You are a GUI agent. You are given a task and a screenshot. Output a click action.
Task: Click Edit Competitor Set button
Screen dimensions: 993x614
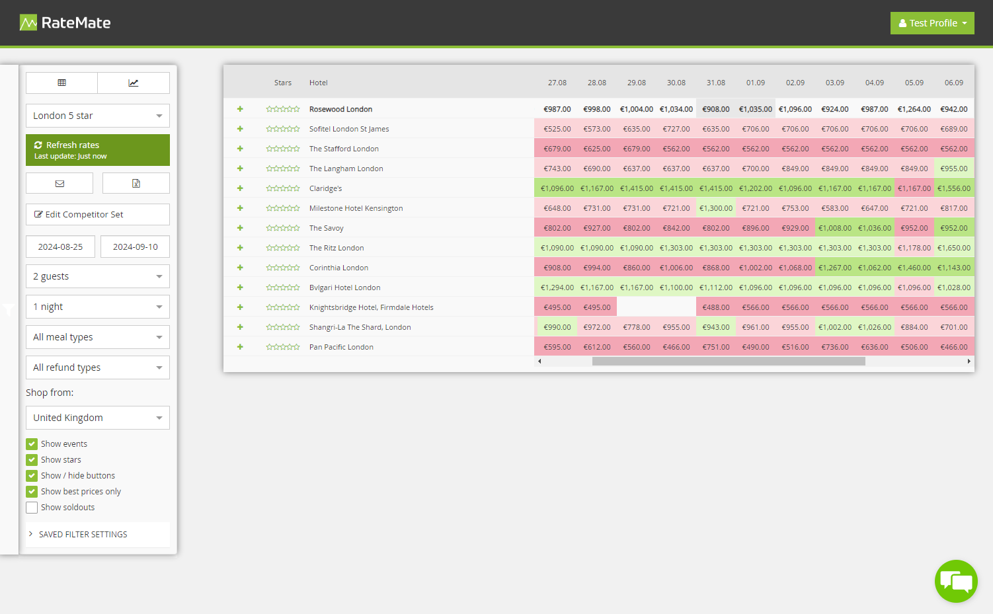pos(98,214)
